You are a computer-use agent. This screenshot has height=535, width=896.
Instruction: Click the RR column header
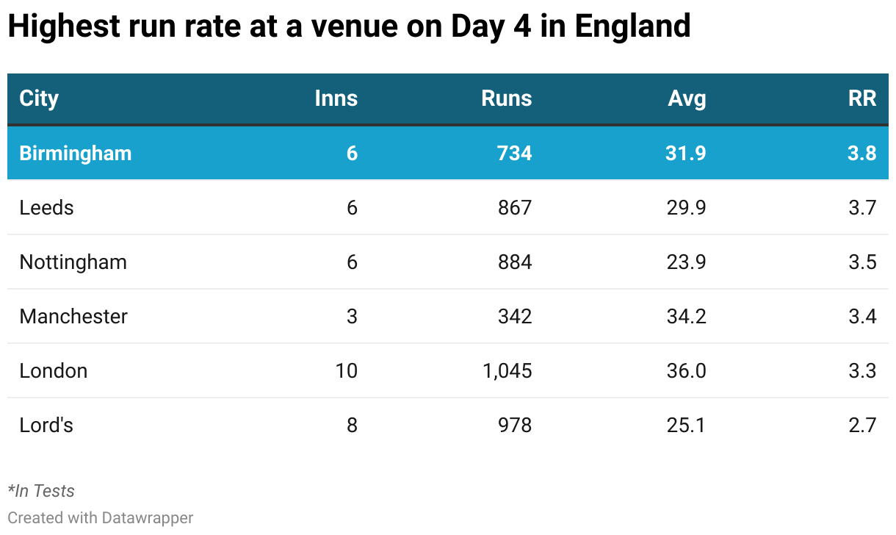click(862, 98)
